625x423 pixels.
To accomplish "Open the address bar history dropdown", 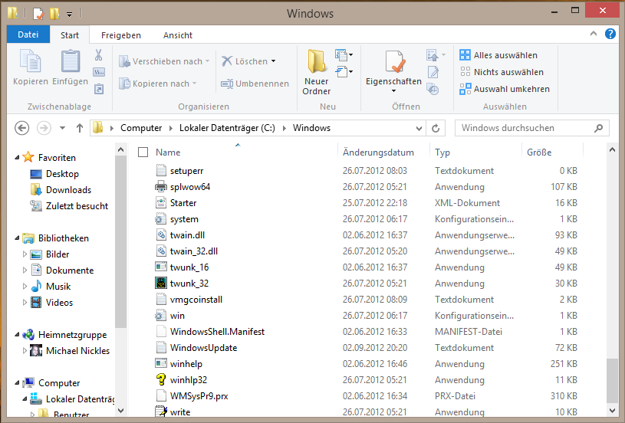I will [419, 128].
